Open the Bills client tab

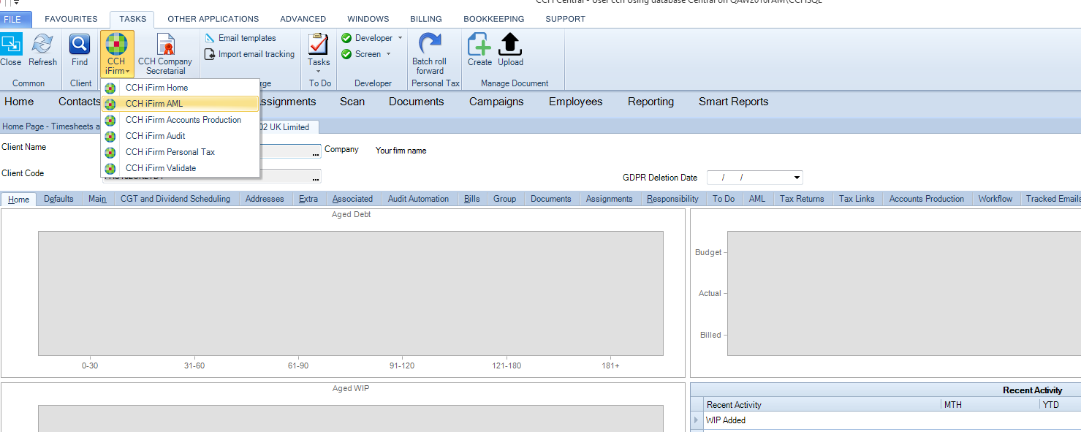(x=472, y=199)
